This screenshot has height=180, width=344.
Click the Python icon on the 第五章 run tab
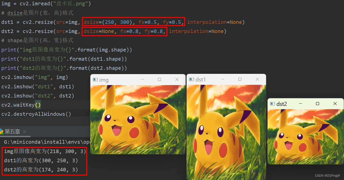(x=1, y=132)
